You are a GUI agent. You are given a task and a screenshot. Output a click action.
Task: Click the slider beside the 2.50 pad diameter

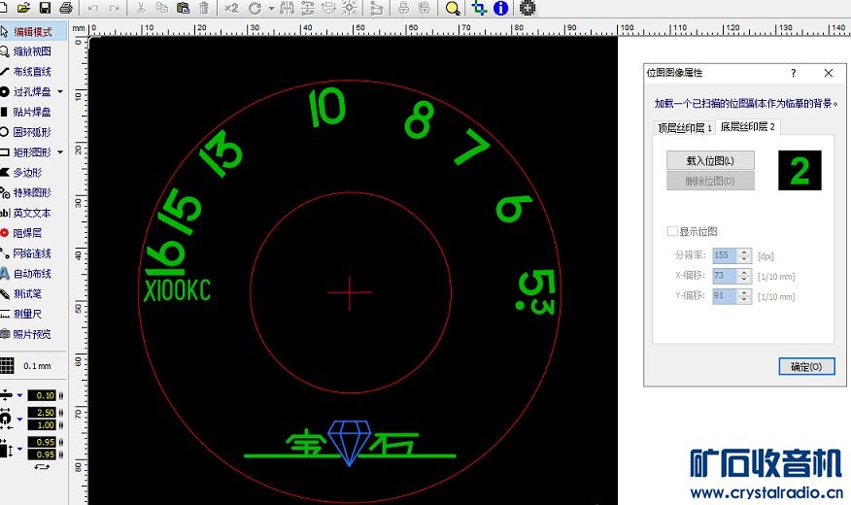(x=61, y=412)
